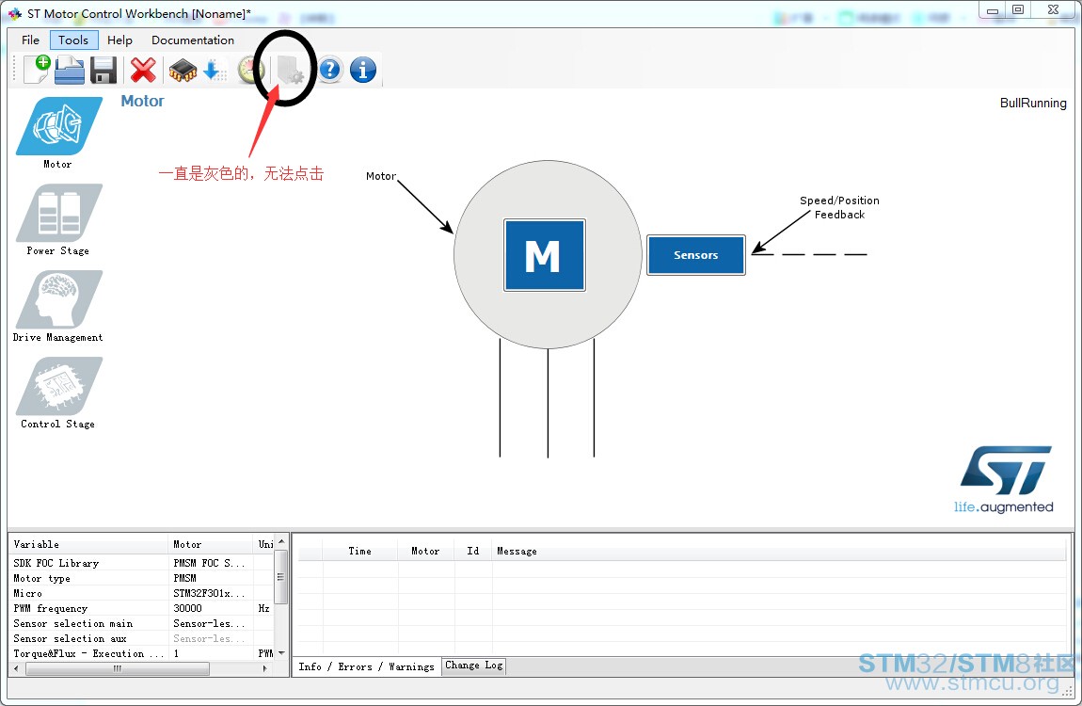The image size is (1082, 706).
Task: Click the 'STM32F301x...' Micro value
Action: pyautogui.click(x=208, y=593)
